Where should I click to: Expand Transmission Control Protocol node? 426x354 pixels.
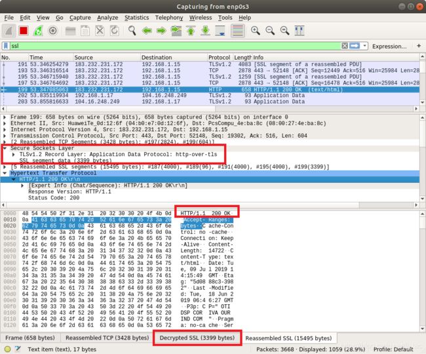click(5, 136)
